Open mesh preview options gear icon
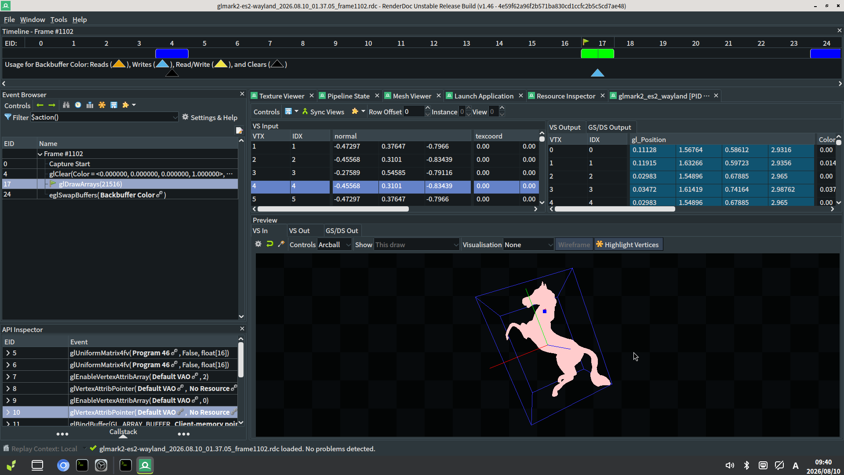This screenshot has height=475, width=844. tap(258, 244)
